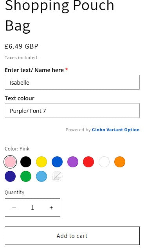Increase quantity with the plus button
The width and height of the screenshot is (146, 252).
(x=51, y=208)
